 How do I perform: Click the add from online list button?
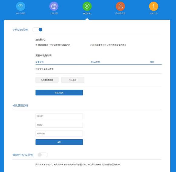click(x=47, y=80)
